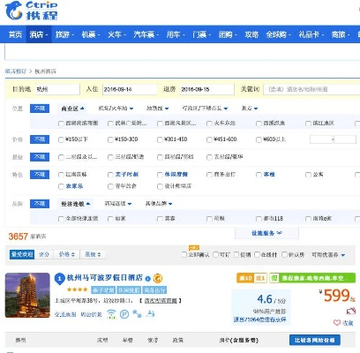Check the ¥150-300 price checkbox

pyautogui.click(x=110, y=139)
